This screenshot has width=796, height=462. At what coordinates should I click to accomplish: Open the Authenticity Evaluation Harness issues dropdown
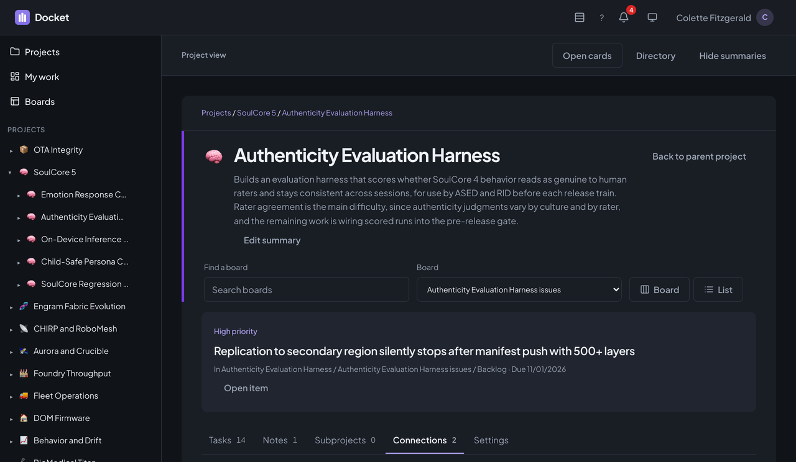pyautogui.click(x=519, y=289)
